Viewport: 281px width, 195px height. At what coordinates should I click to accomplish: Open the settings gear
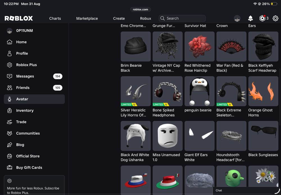[275, 18]
